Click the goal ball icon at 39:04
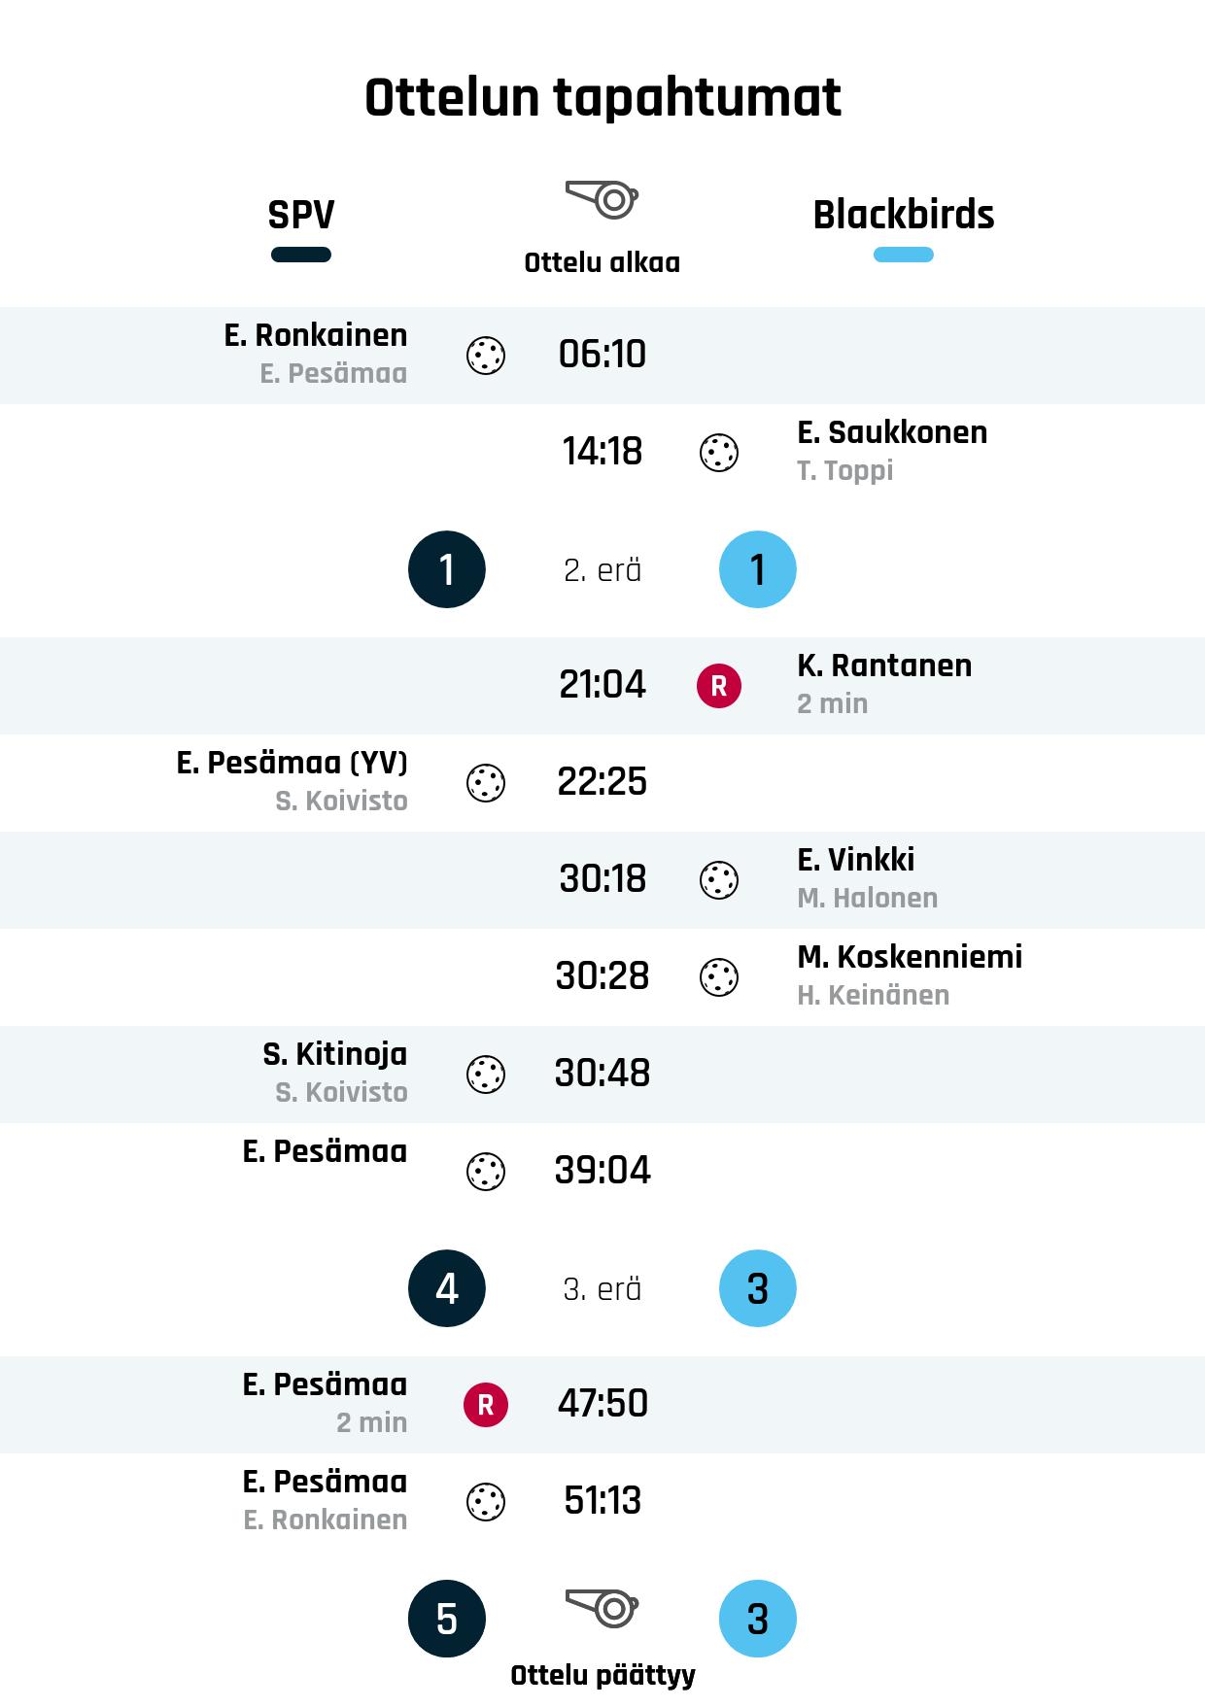Image resolution: width=1205 pixels, height=1708 pixels. (x=486, y=1172)
